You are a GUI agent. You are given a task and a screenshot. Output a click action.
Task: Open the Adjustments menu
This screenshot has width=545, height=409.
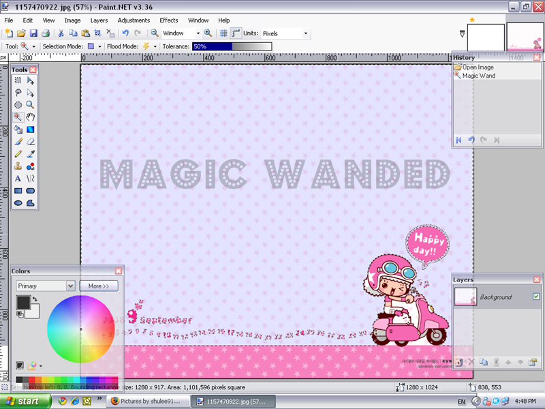[134, 20]
